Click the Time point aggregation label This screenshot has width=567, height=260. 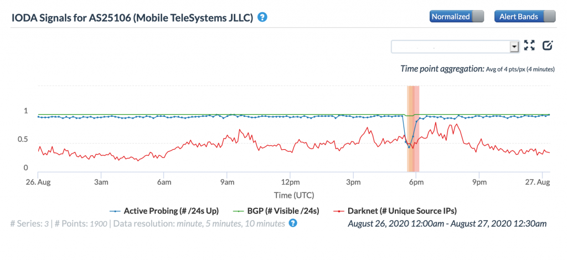[x=442, y=69]
